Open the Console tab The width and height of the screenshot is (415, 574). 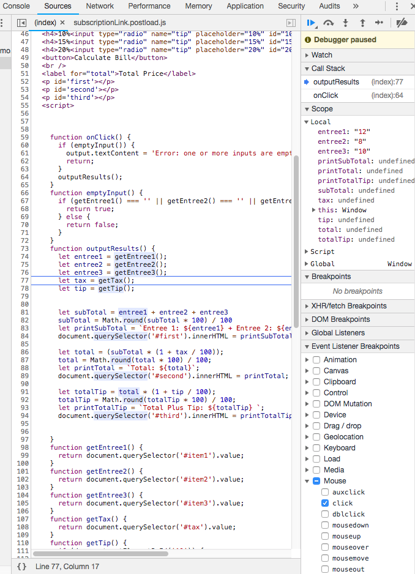[17, 6]
